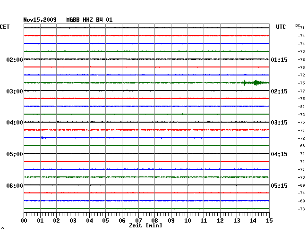Click the smaller green spike near minute 13.5
Image resolution: width=307 pixels, height=233 pixels.
click(244, 83)
